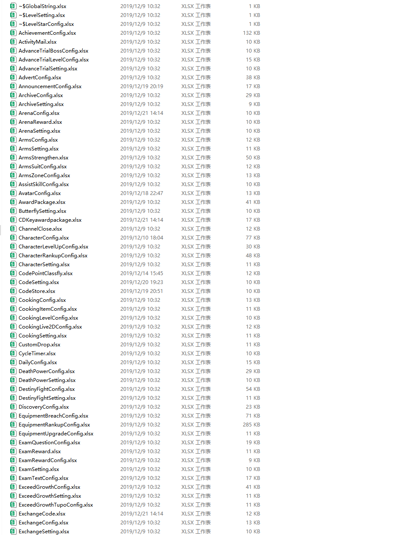Select the ExceedGrowthTupoConfig.xlsx file name

(56, 505)
